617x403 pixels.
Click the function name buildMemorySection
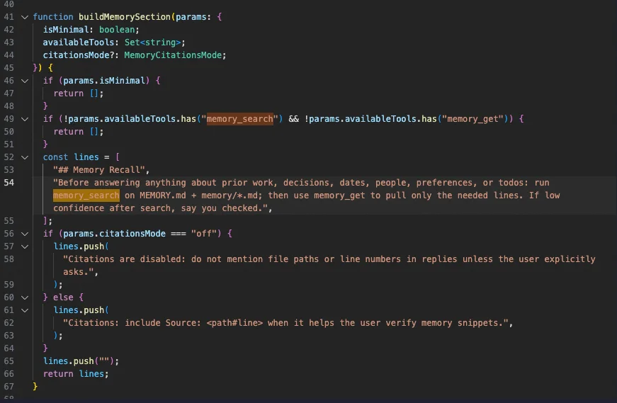coord(125,17)
